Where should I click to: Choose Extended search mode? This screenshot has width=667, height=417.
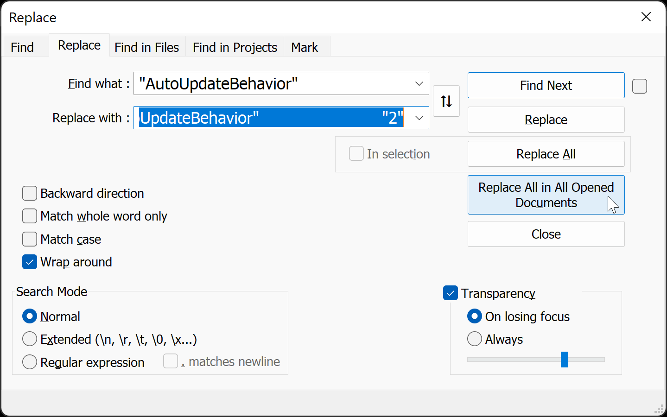pos(30,339)
